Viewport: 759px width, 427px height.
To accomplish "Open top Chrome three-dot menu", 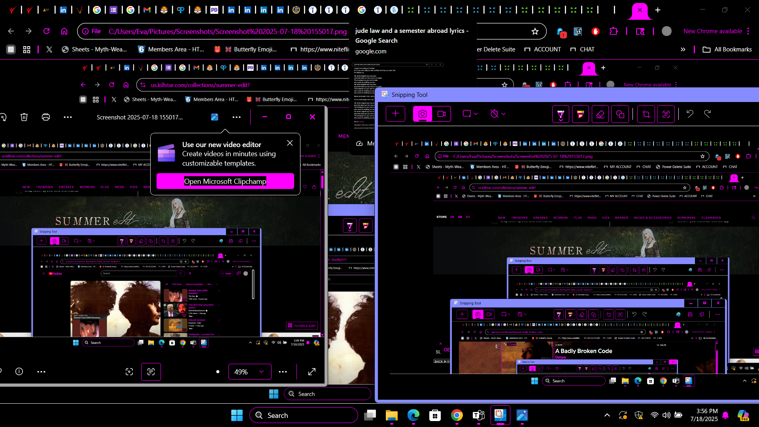I will (x=748, y=31).
